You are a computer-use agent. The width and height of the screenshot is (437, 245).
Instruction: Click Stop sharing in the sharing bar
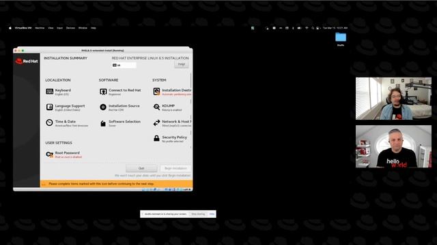(x=198, y=214)
